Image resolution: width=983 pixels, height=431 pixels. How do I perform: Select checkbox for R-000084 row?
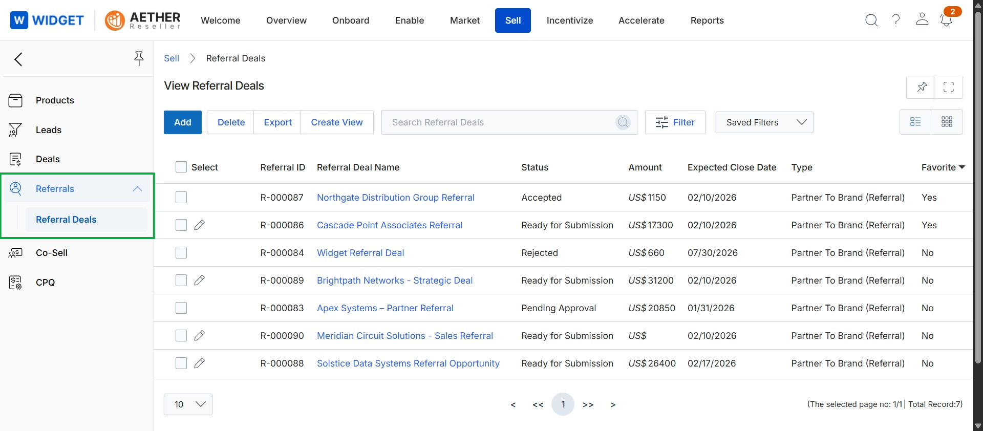[181, 253]
